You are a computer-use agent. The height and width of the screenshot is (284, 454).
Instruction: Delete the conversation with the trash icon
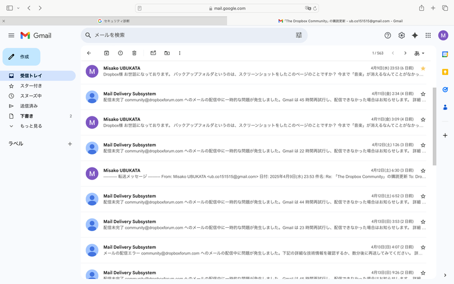point(134,53)
